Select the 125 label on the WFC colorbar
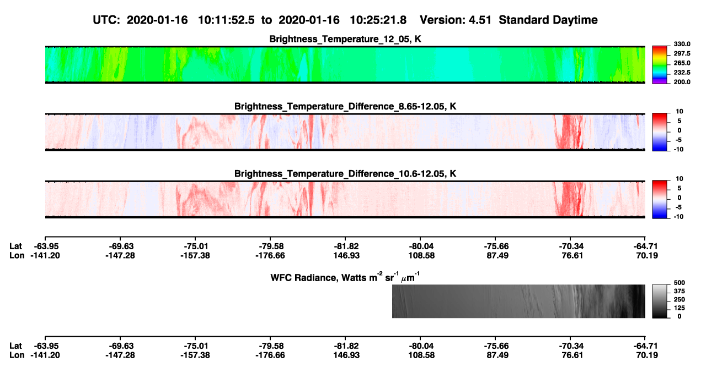Image resolution: width=717 pixels, height=367 pixels. [x=679, y=308]
